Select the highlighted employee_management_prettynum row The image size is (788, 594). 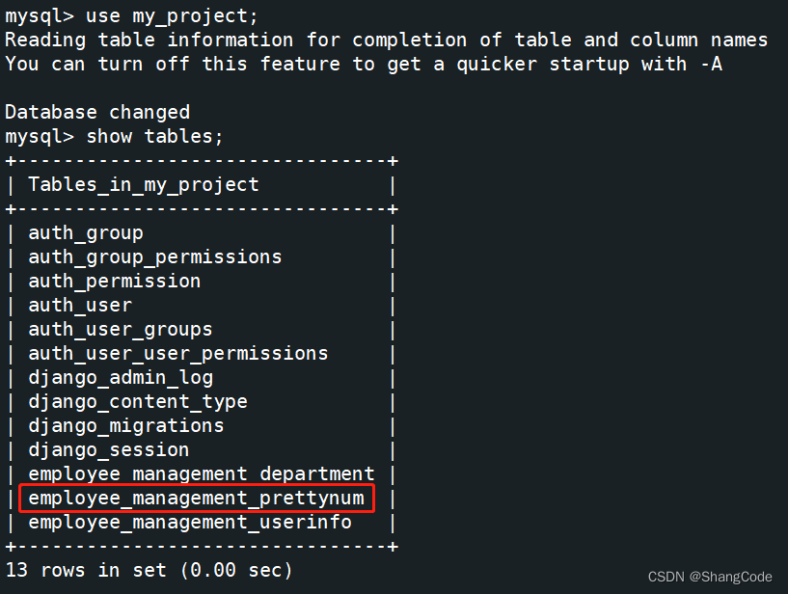(197, 498)
